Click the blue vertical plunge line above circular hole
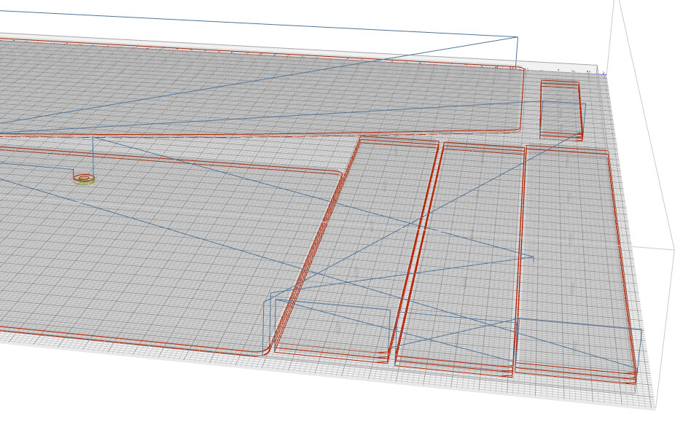The width and height of the screenshot is (691, 438). [x=93, y=155]
